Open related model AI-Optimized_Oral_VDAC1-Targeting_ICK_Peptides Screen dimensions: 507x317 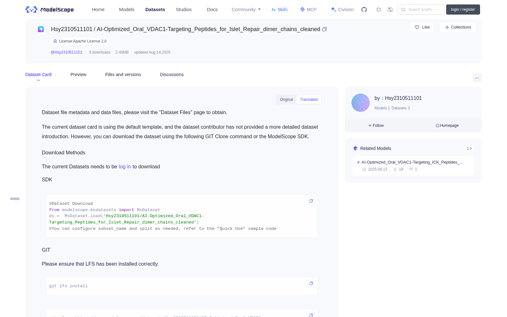tap(413, 162)
